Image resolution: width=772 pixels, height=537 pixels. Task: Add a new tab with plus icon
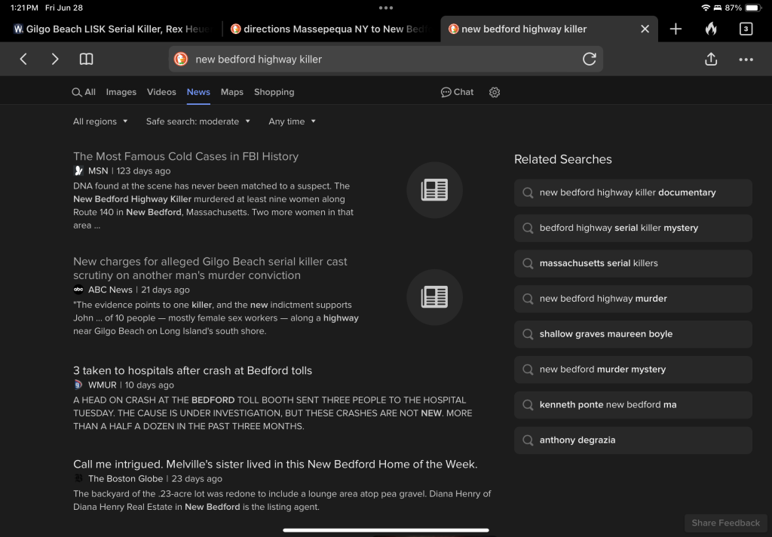675,29
